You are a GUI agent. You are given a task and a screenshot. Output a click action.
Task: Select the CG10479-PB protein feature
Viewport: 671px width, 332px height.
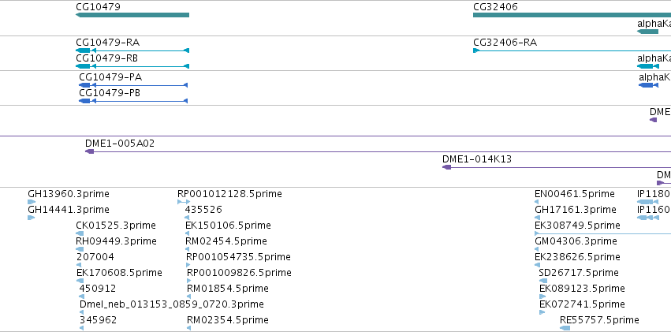coord(133,100)
